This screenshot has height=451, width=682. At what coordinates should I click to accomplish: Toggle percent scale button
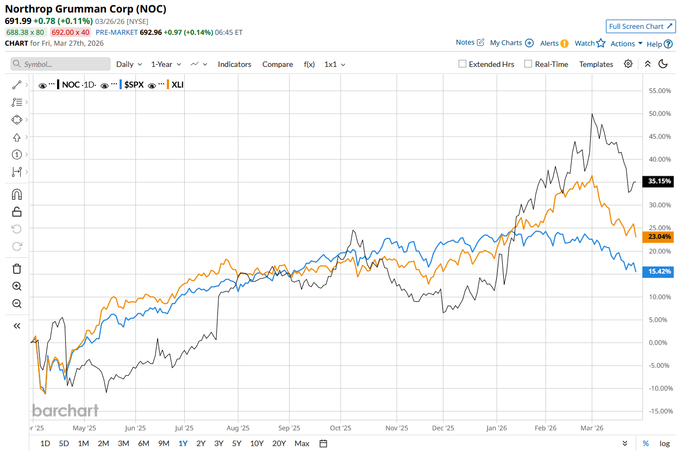[646, 443]
